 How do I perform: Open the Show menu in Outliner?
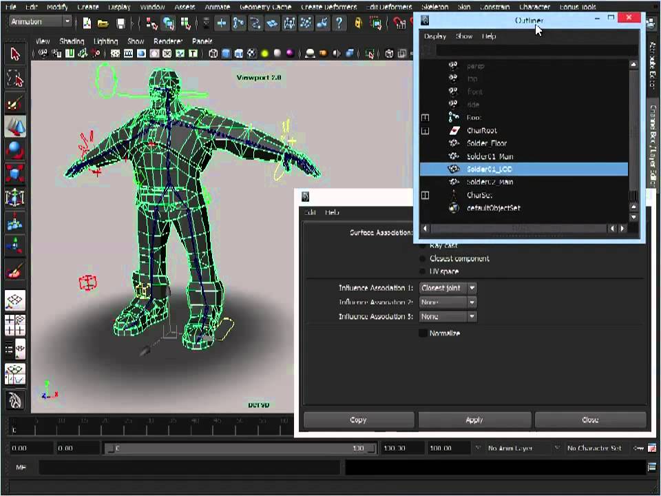click(x=464, y=37)
